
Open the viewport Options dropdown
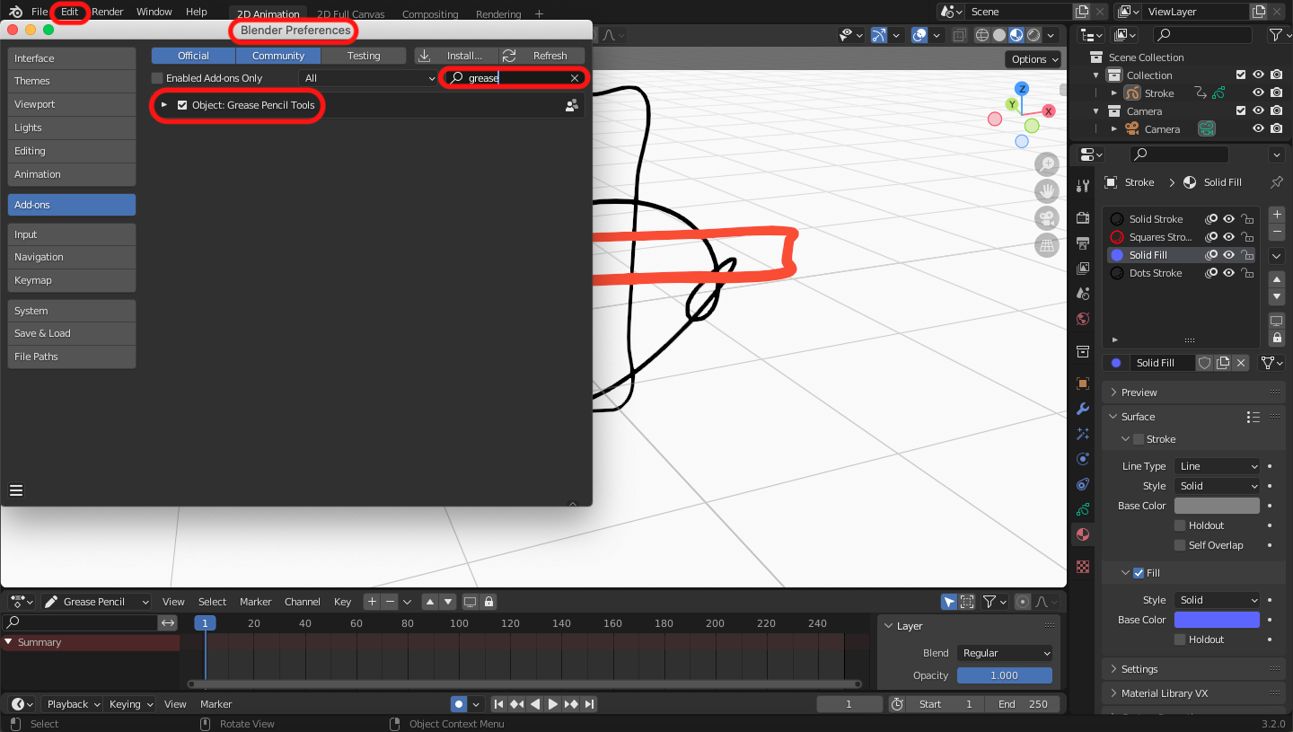[x=1034, y=59]
